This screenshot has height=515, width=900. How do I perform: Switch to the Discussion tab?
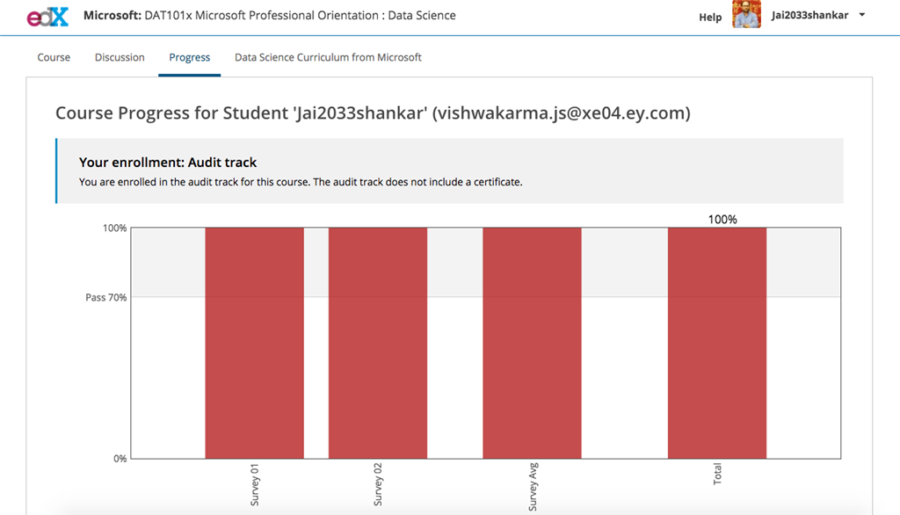pyautogui.click(x=120, y=57)
